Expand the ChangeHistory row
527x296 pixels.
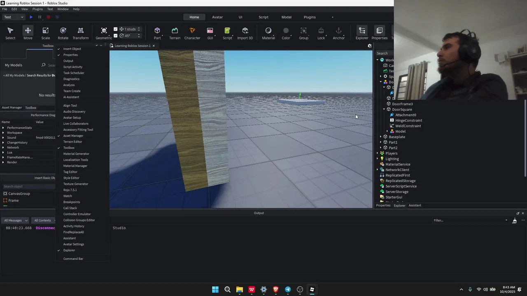click(x=3, y=143)
